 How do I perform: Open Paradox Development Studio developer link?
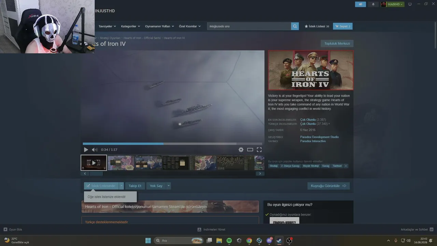tap(320, 137)
